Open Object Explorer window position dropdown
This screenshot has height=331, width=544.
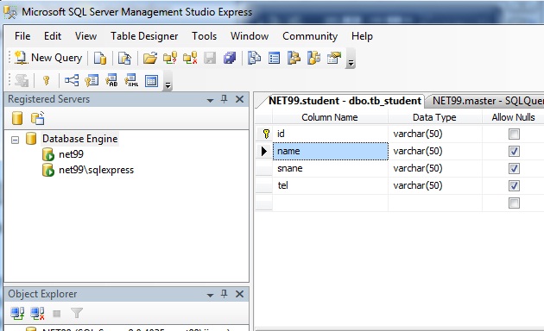[x=210, y=295]
